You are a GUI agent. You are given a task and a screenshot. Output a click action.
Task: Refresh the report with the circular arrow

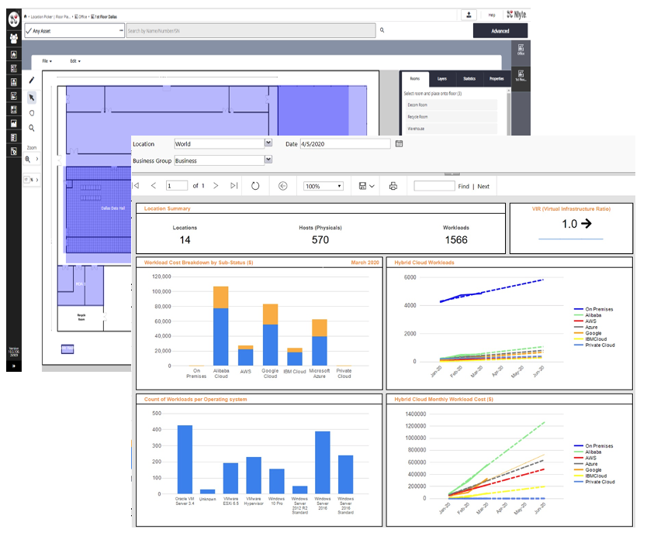click(254, 186)
